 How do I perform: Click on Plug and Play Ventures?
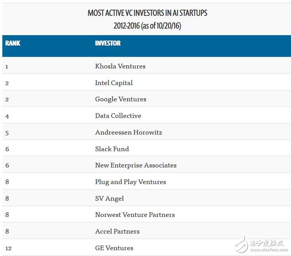pyautogui.click(x=131, y=182)
